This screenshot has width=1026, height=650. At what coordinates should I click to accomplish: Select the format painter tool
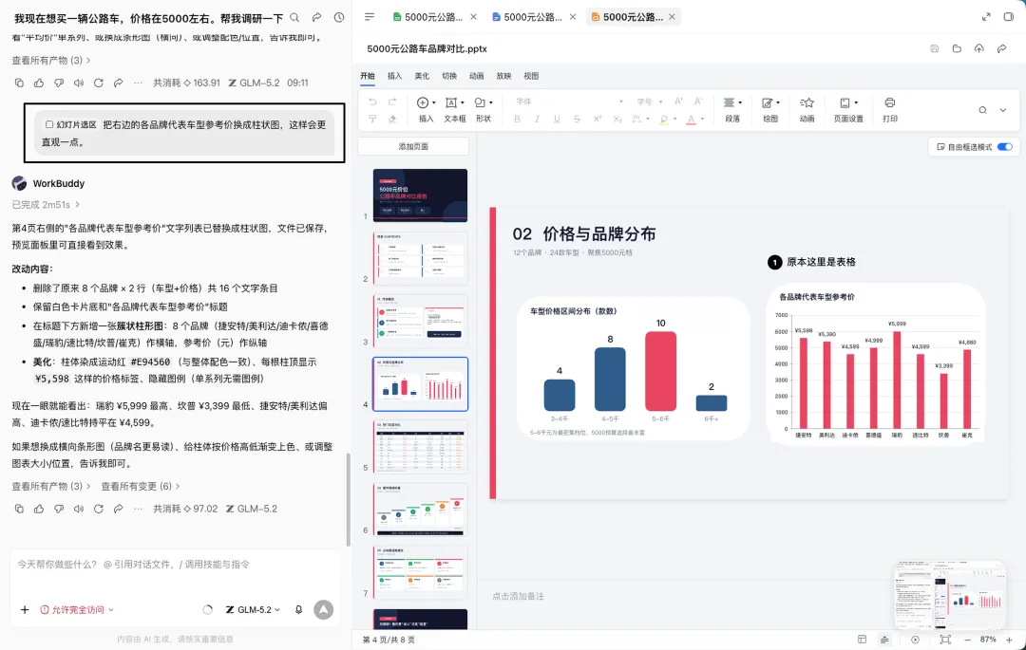[372, 119]
